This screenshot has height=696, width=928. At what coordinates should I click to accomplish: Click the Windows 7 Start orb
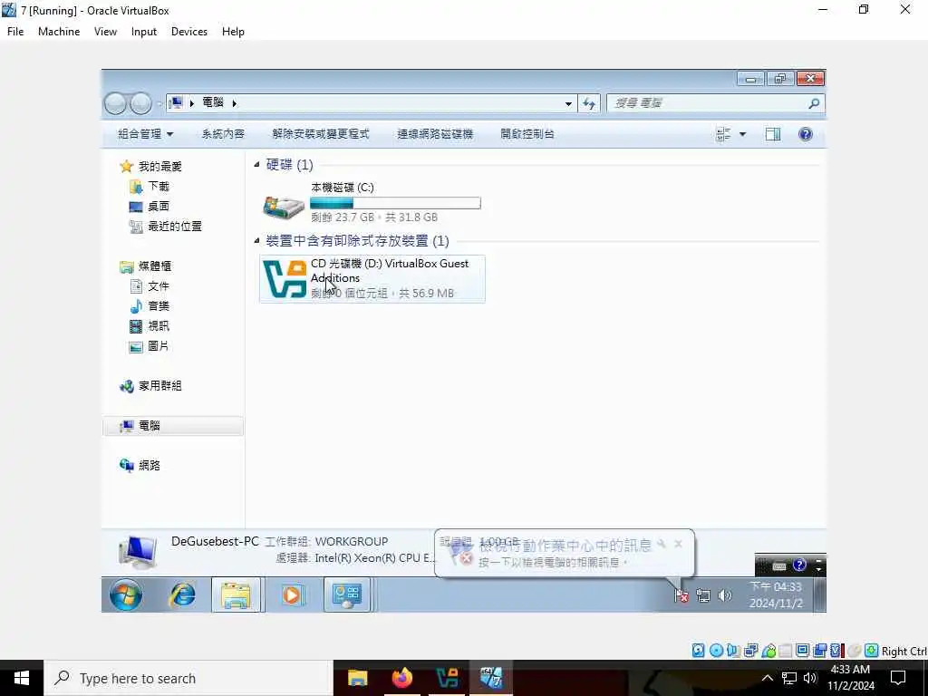(x=125, y=594)
